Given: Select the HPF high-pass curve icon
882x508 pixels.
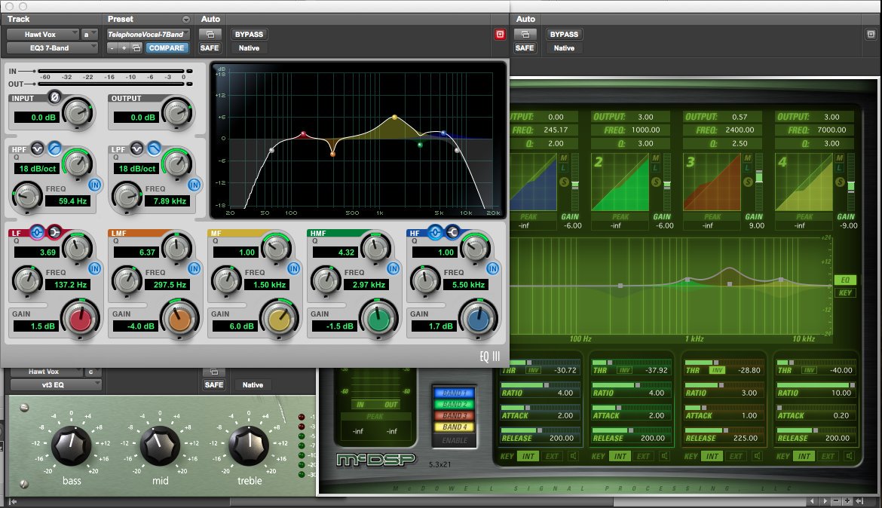Looking at the screenshot, I should click(54, 148).
